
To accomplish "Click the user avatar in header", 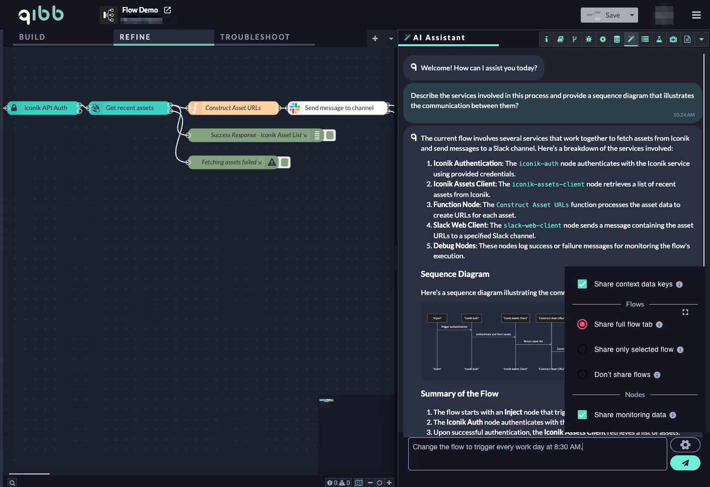I will tap(664, 15).
